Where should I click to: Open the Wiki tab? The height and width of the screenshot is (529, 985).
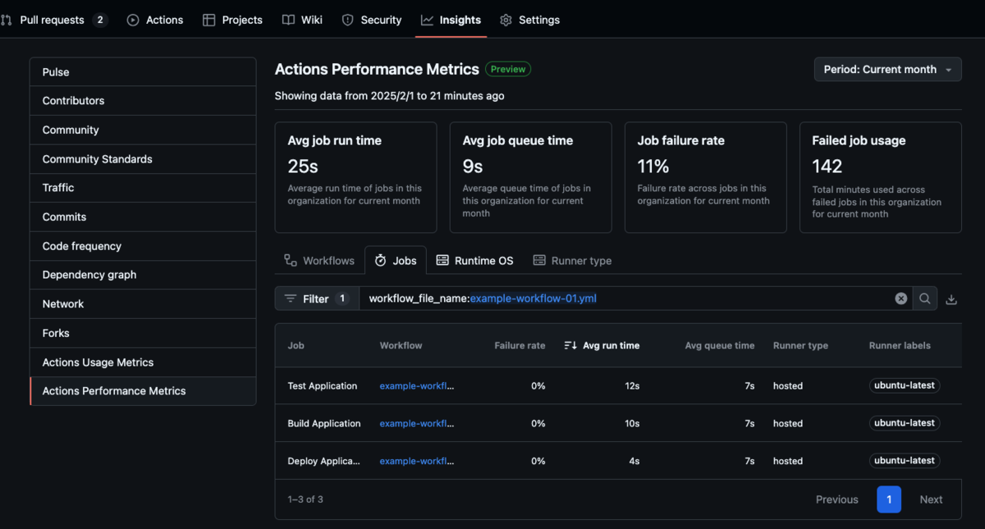(x=302, y=20)
